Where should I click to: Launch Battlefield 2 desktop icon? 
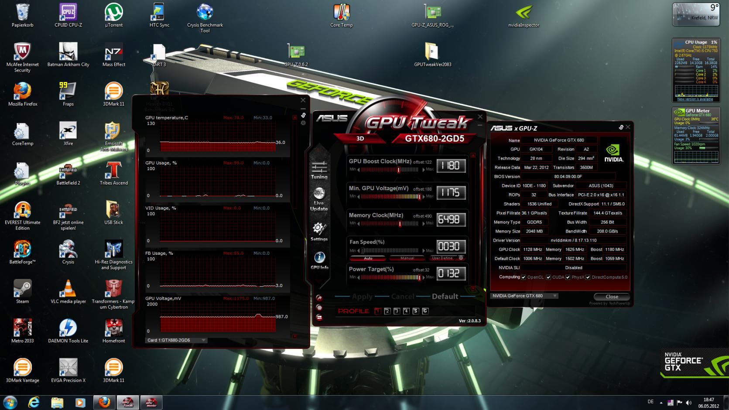[68, 173]
